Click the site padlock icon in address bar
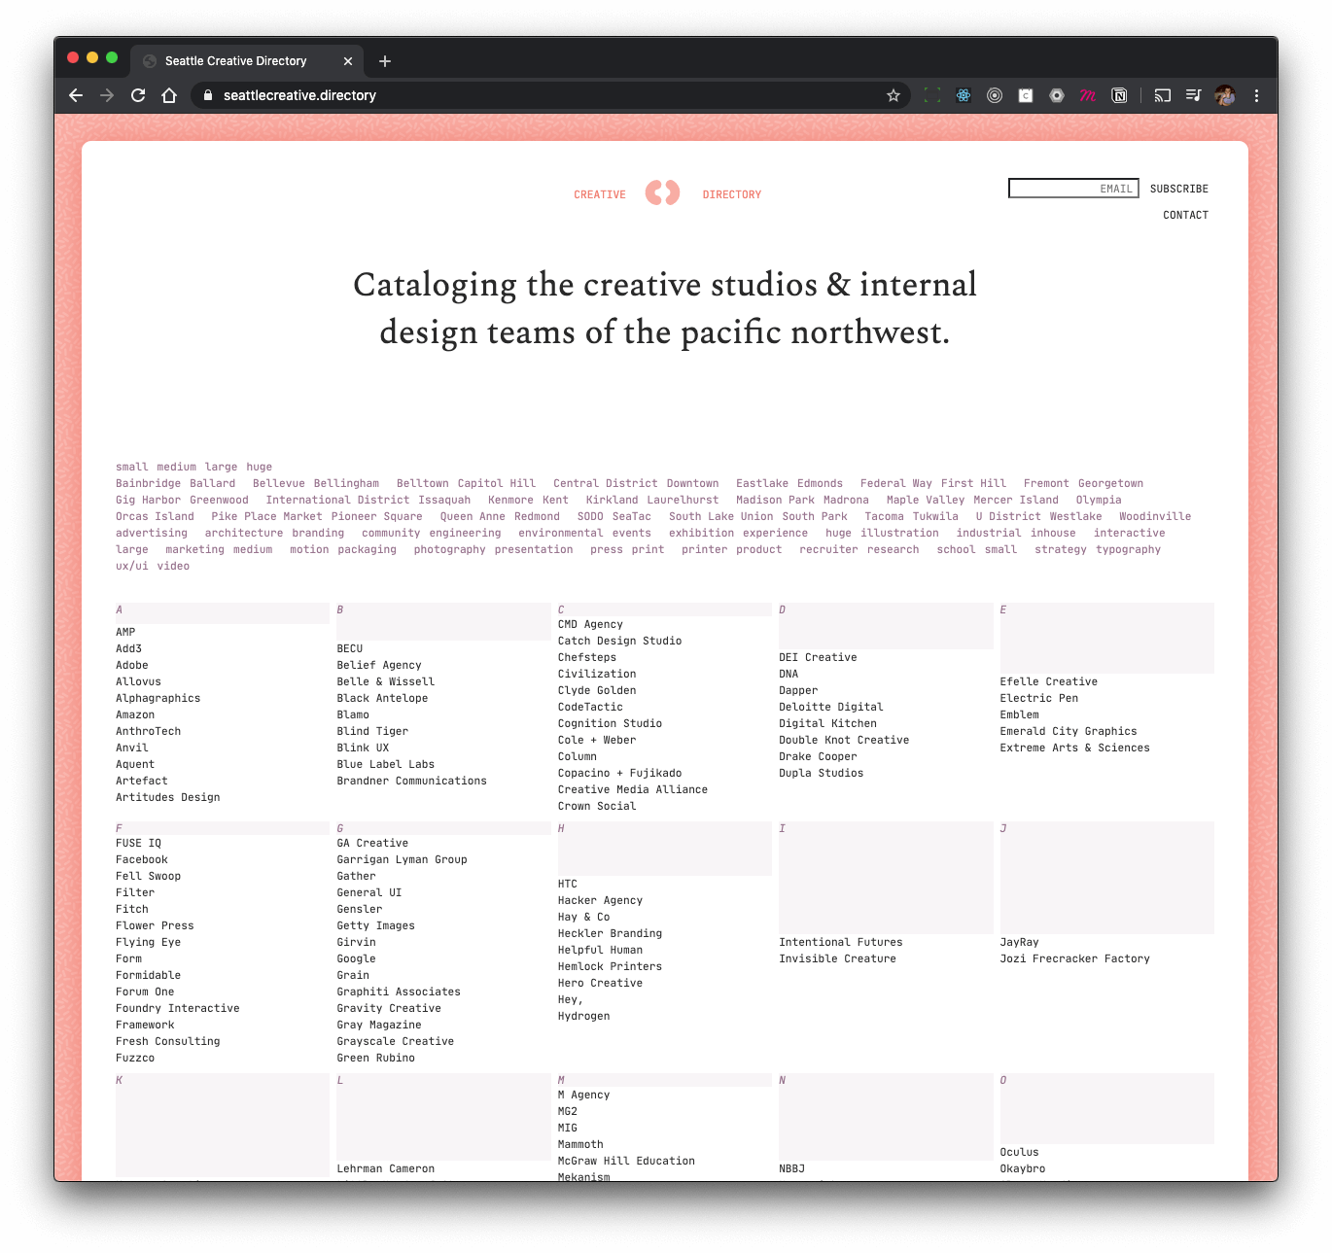 [207, 95]
